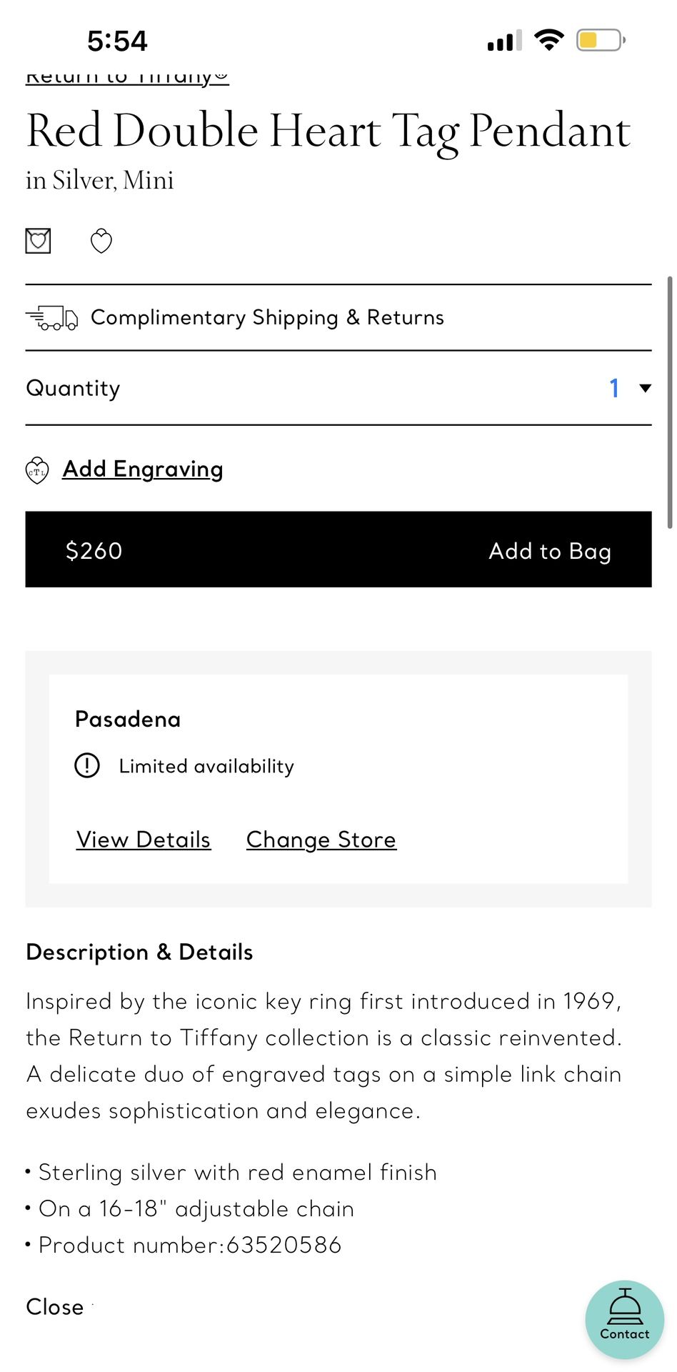Open the Add Engraving link
Screen dimensions: 677x1372
(x=143, y=469)
